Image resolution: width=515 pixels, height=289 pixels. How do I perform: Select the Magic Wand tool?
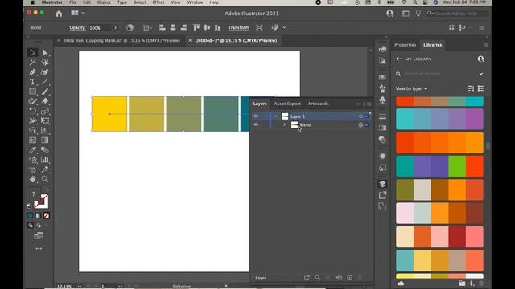pos(32,63)
